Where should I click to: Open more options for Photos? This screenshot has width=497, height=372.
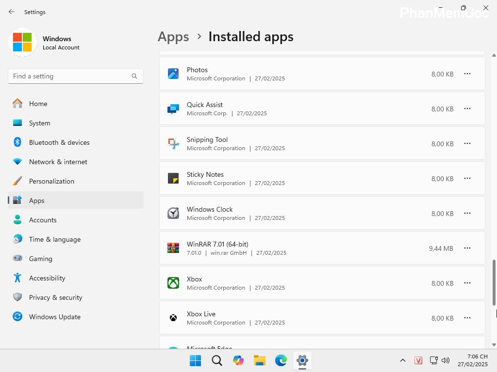467,74
